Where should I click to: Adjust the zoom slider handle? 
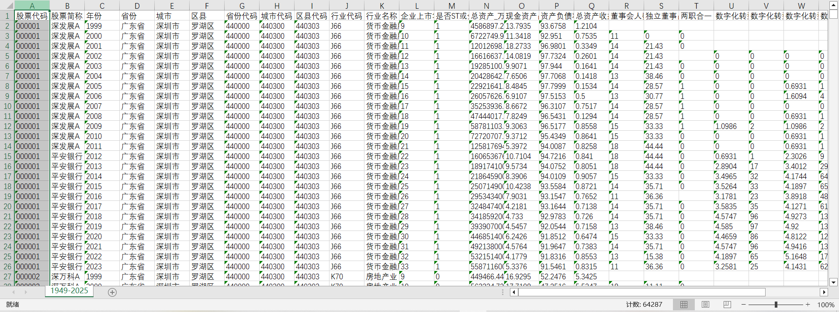(x=776, y=305)
